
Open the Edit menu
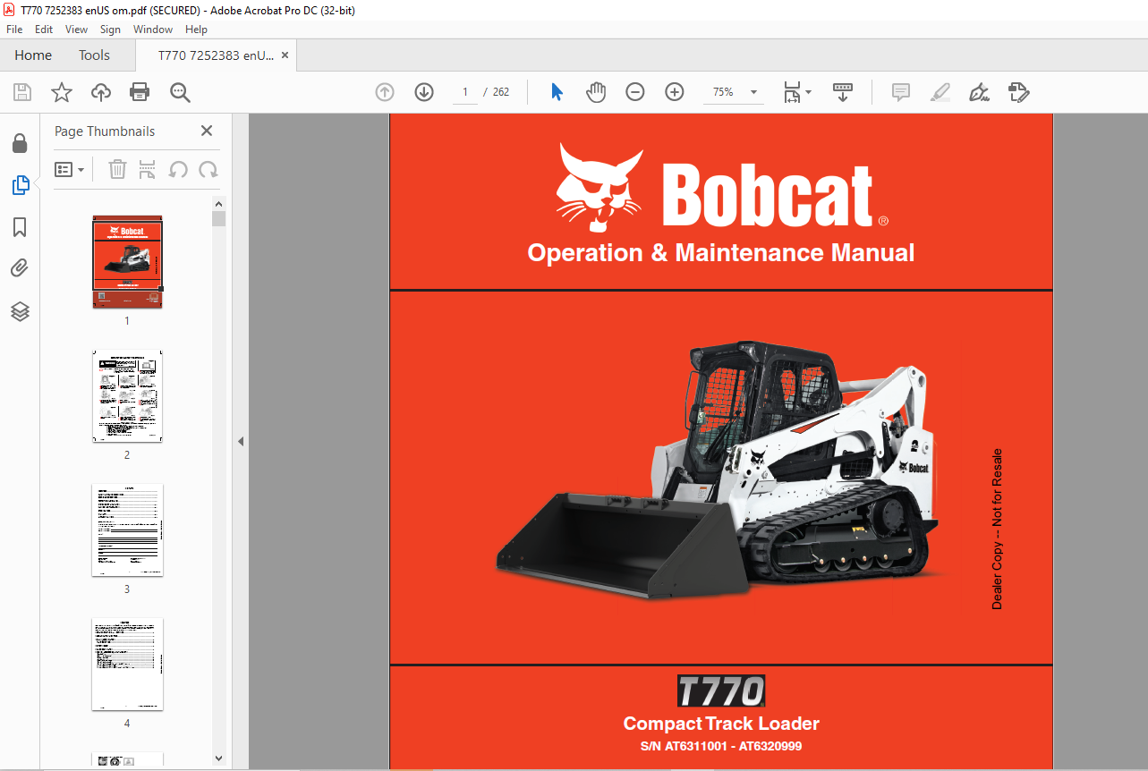[x=44, y=30]
